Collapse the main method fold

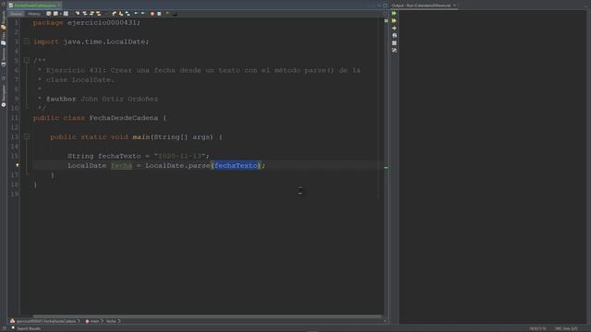tap(27, 136)
